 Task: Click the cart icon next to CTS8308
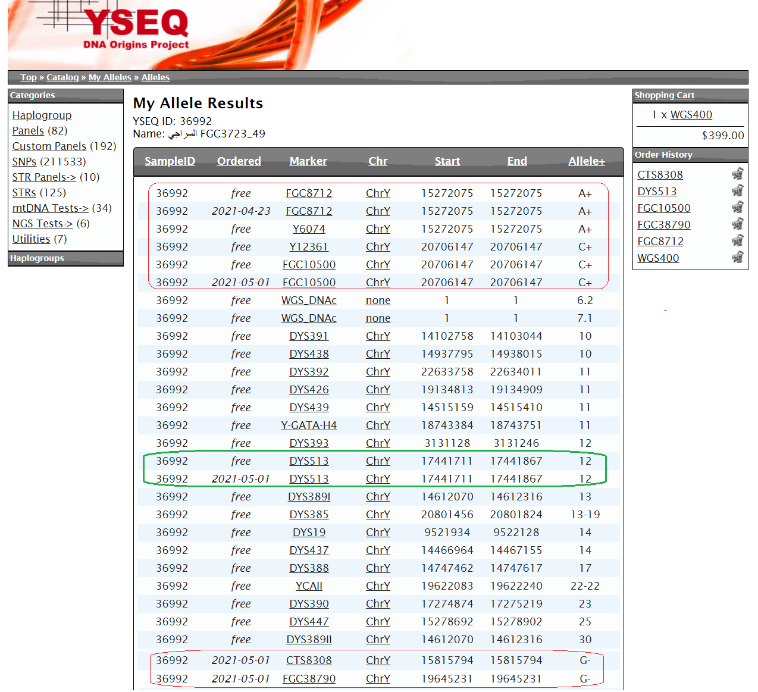pos(737,174)
